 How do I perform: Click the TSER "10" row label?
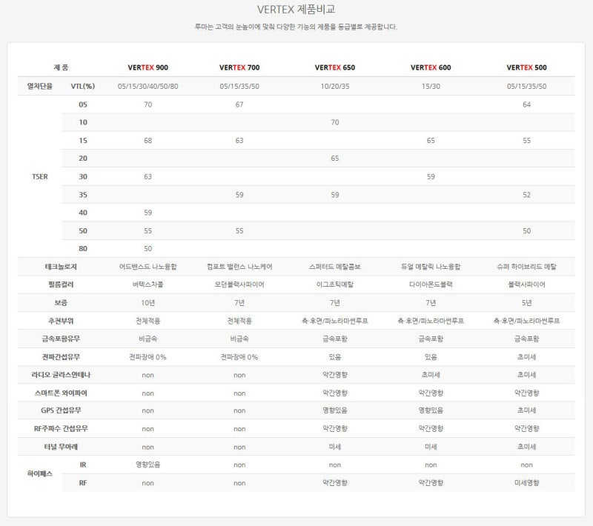click(83, 122)
